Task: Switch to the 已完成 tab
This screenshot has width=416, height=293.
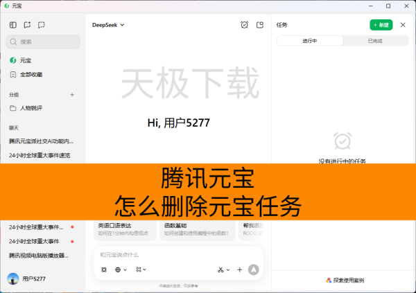Action: click(375, 41)
